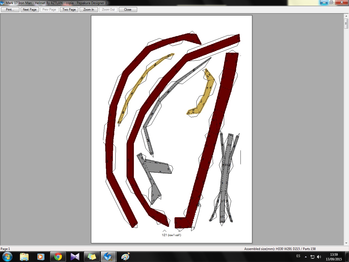The height and width of the screenshot is (262, 349).
Task: Open the network status tray icon
Action: point(312,257)
